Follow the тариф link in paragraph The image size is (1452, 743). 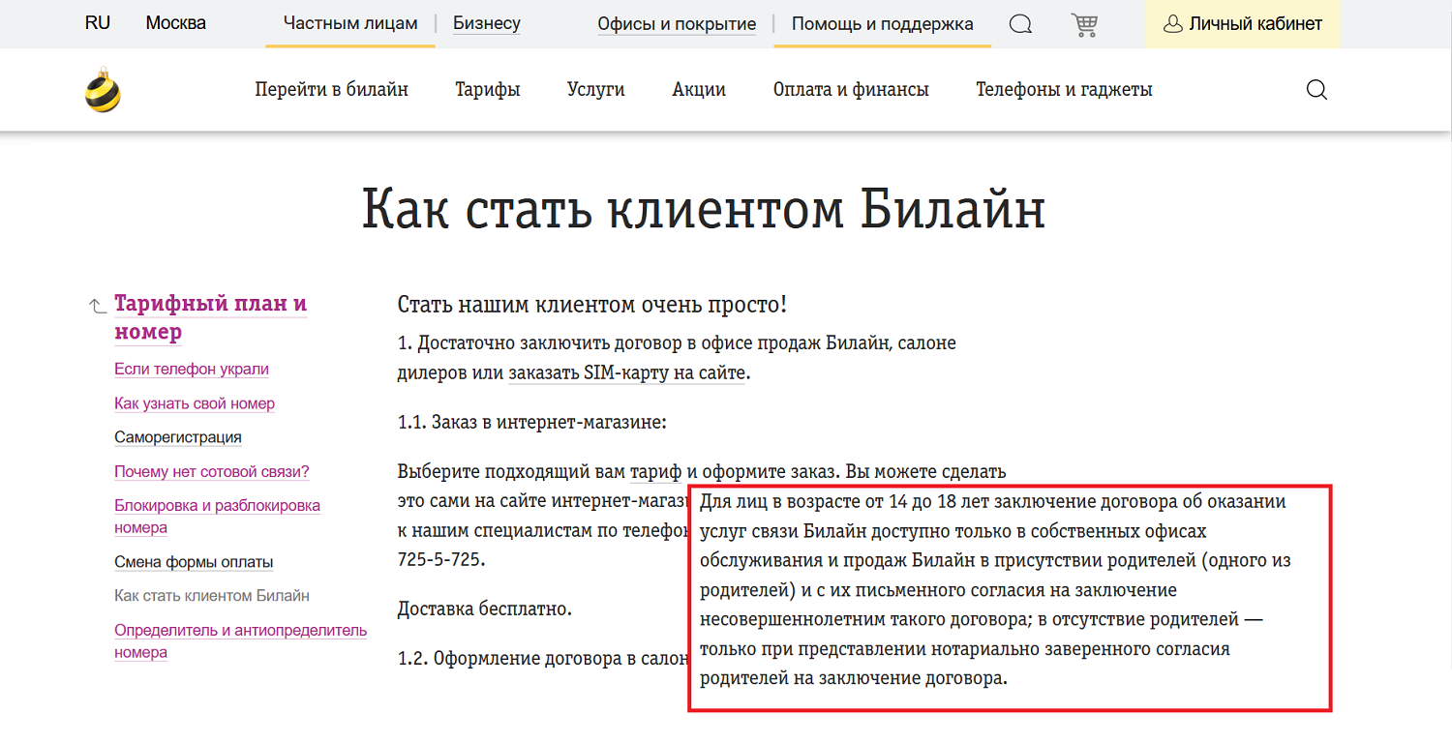[656, 472]
